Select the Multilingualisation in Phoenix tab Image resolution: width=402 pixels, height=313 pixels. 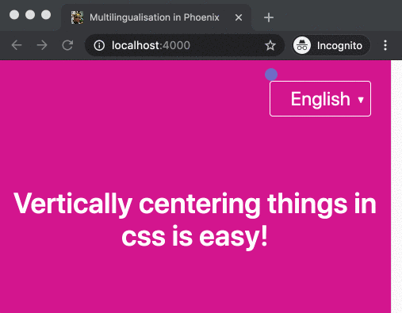pos(156,17)
